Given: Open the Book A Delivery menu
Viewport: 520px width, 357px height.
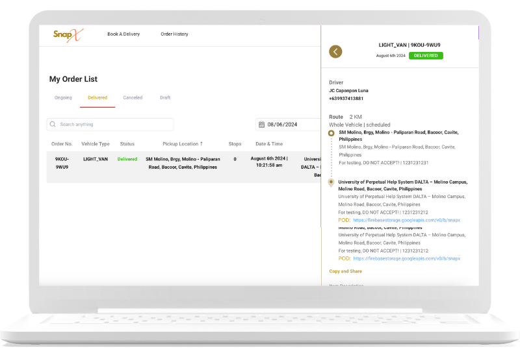Looking at the screenshot, I should click(122, 34).
